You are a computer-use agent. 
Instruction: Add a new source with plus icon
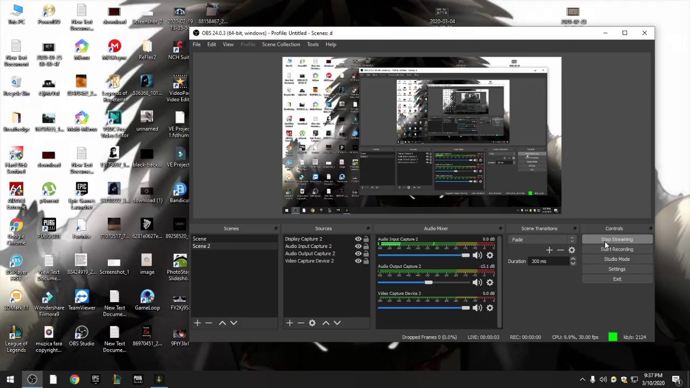click(289, 323)
